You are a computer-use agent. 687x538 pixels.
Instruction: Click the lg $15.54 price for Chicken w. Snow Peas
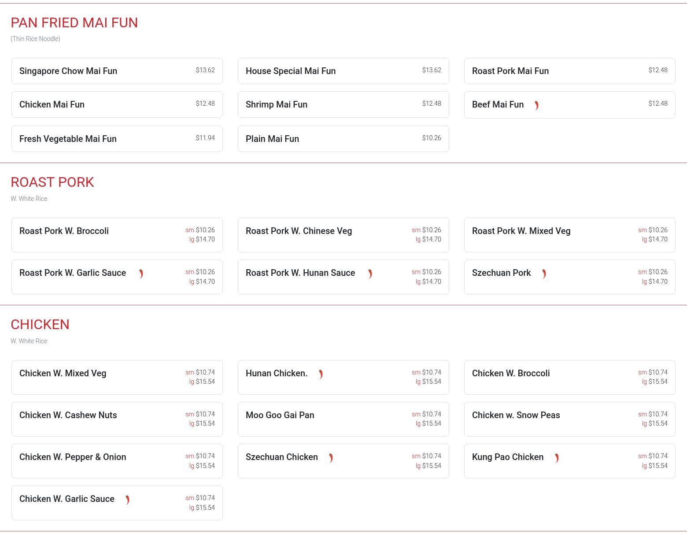coord(655,423)
